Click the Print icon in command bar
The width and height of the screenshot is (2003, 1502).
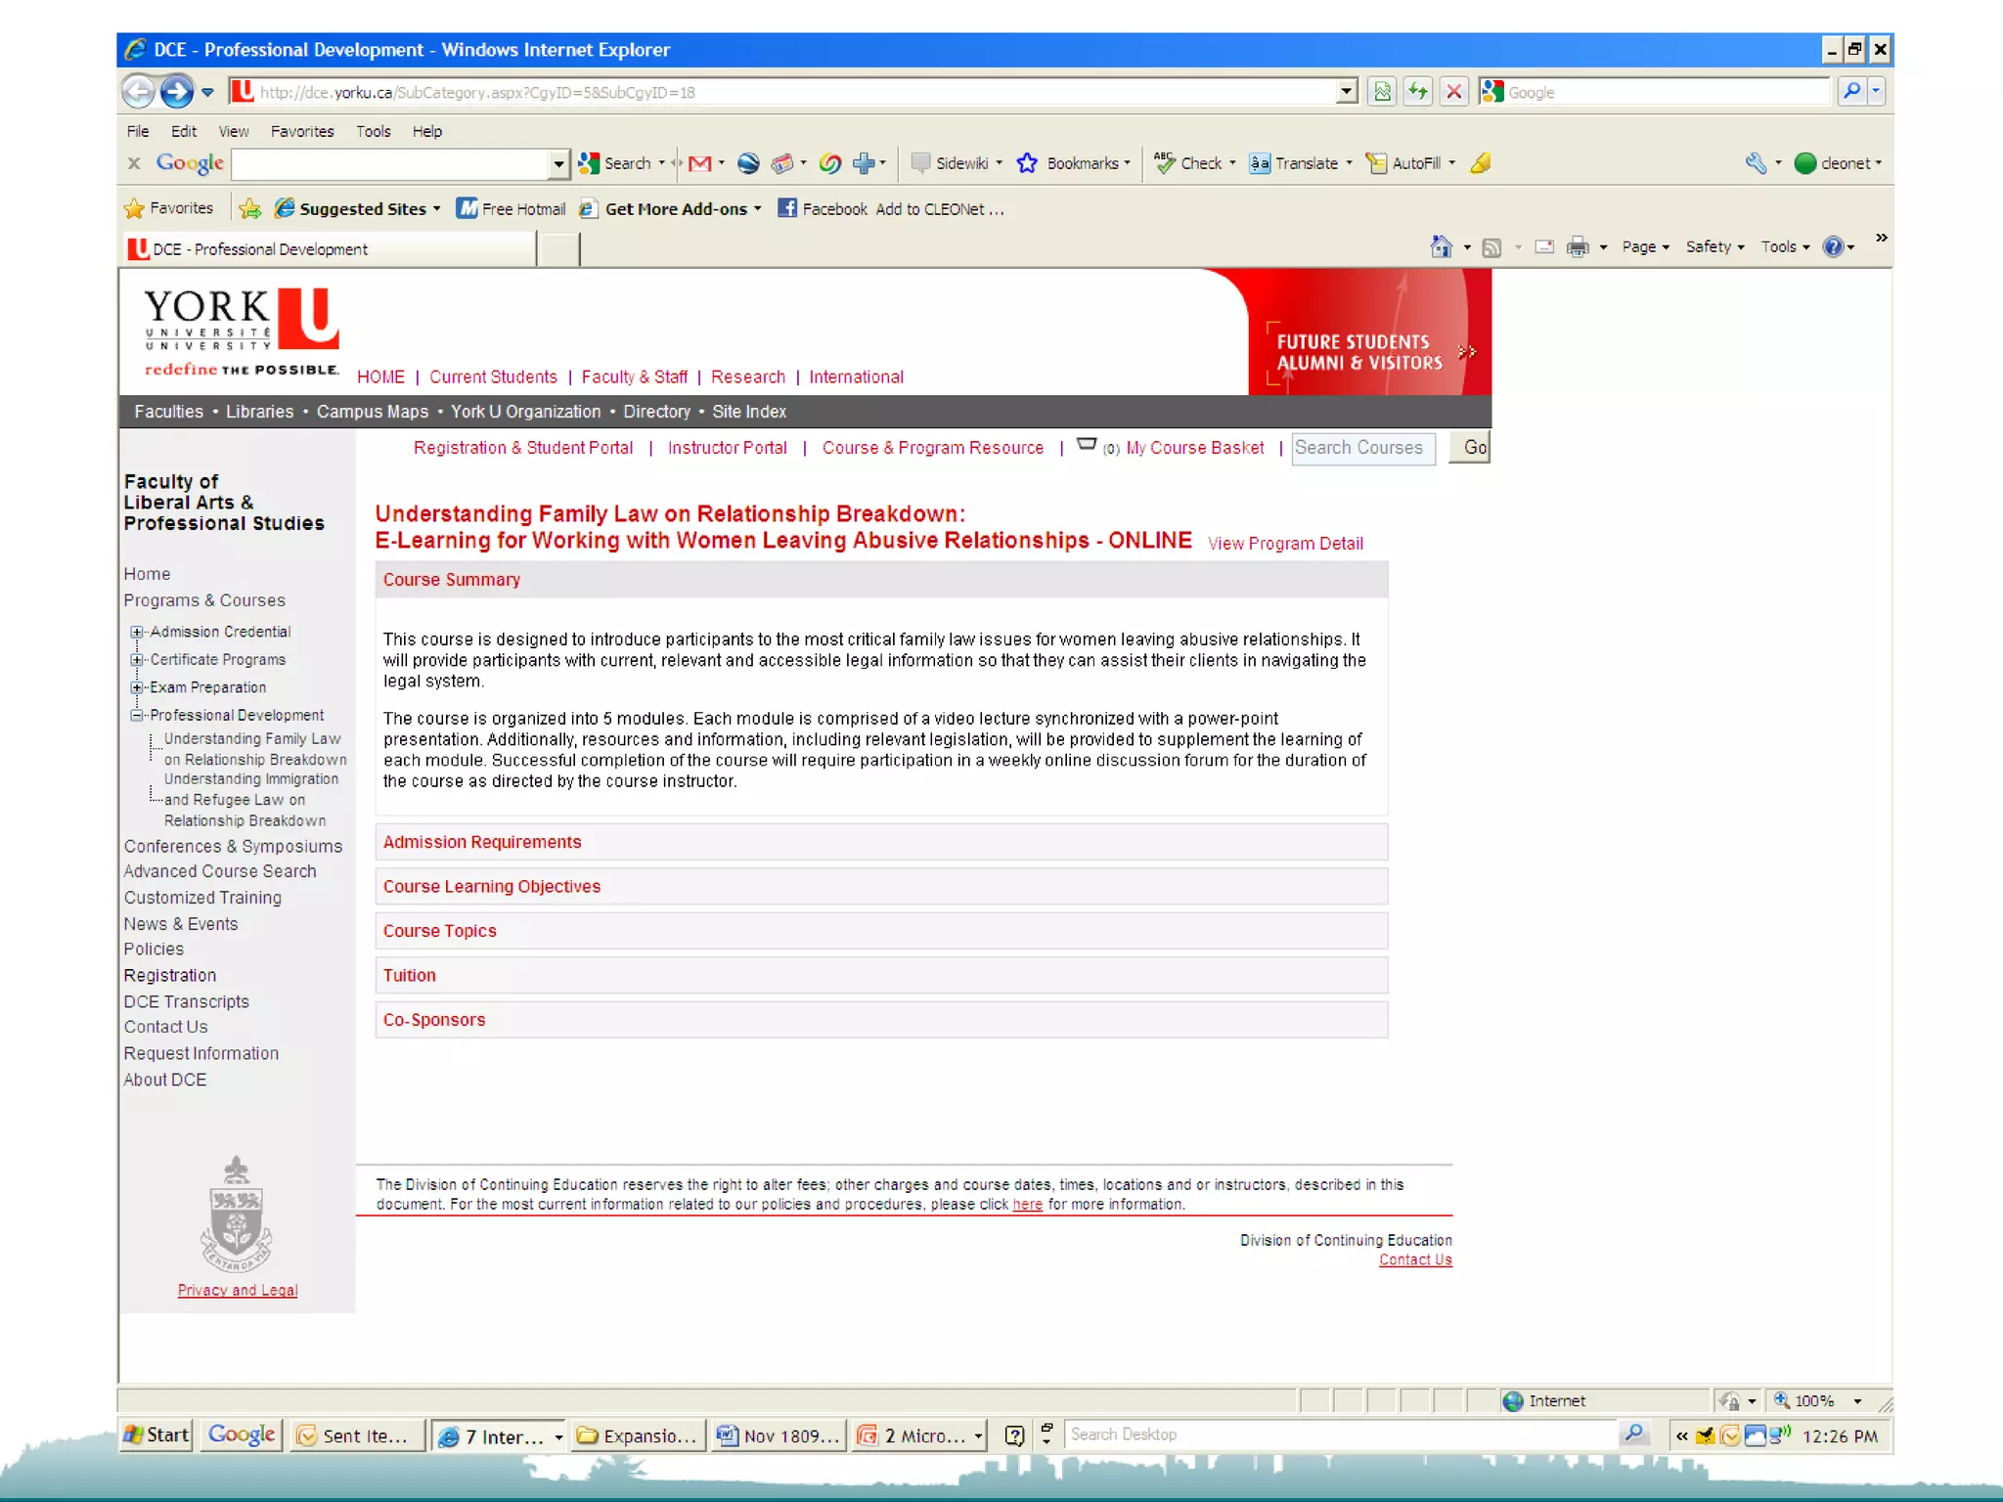click(x=1577, y=247)
